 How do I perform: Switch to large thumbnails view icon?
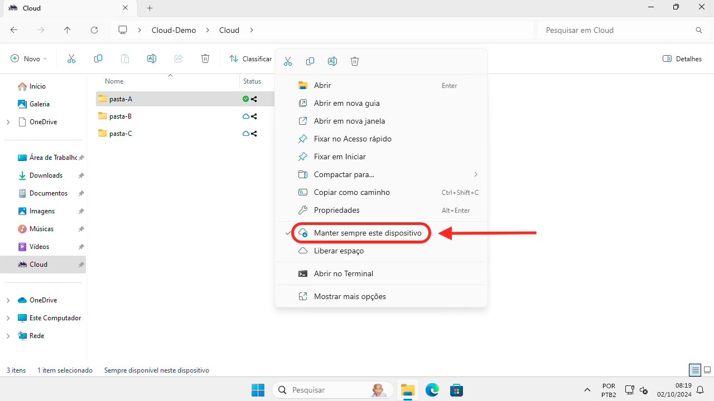[x=707, y=370]
